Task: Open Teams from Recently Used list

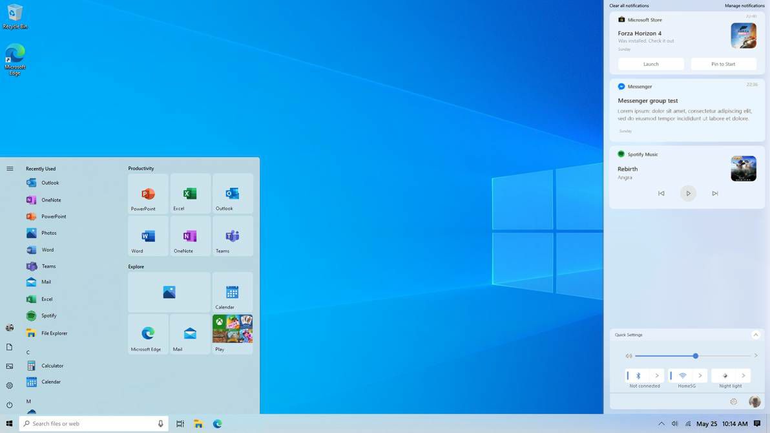Action: pos(41,266)
